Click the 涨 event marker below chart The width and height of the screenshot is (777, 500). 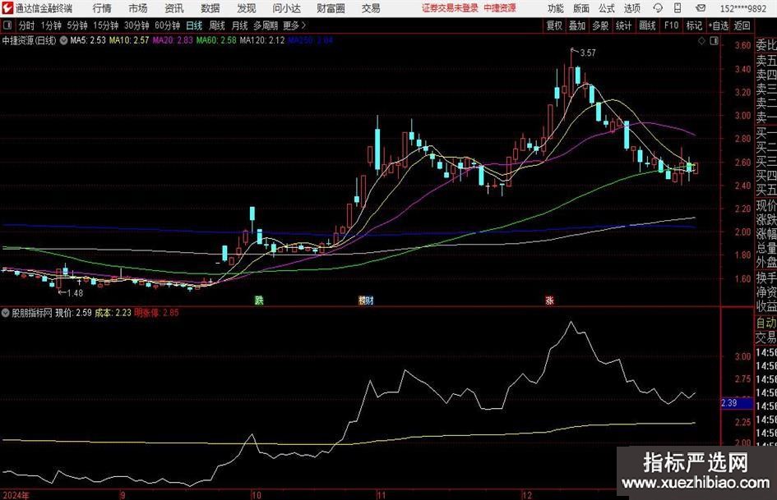click(549, 300)
